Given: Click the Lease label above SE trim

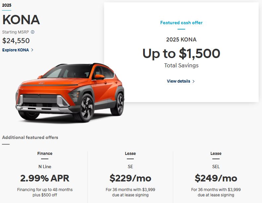Looking at the screenshot, I should [x=130, y=154].
